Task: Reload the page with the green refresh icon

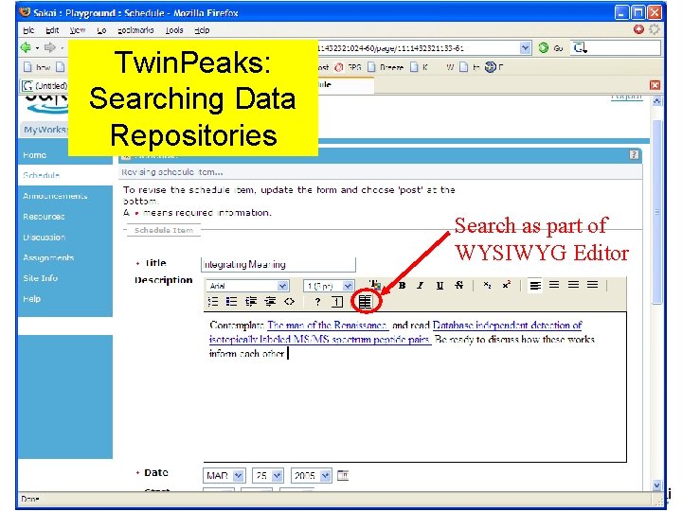Action: pyautogui.click(x=544, y=48)
